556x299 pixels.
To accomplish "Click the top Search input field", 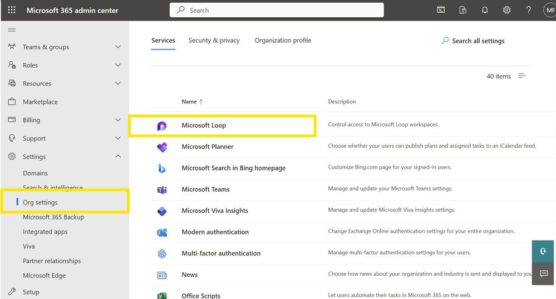I will click(277, 10).
